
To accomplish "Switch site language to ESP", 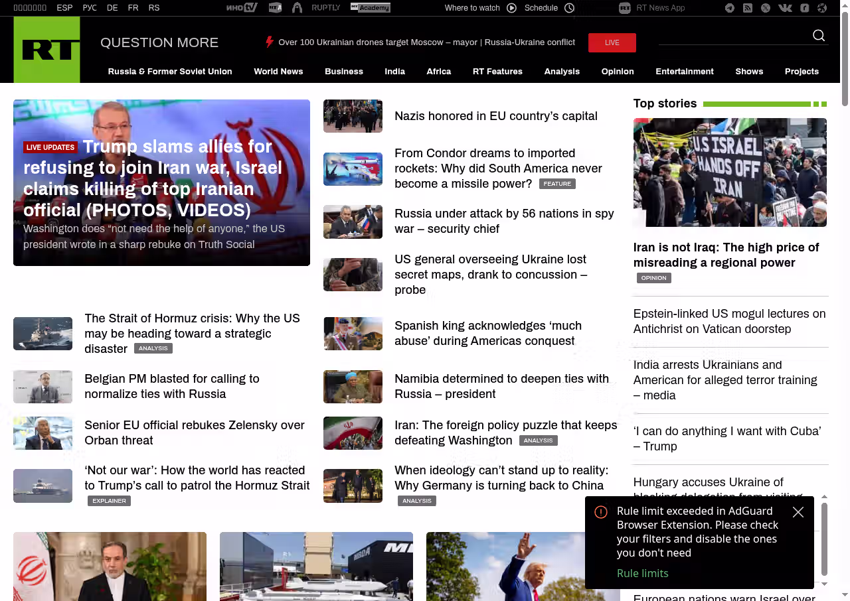I will tap(64, 8).
